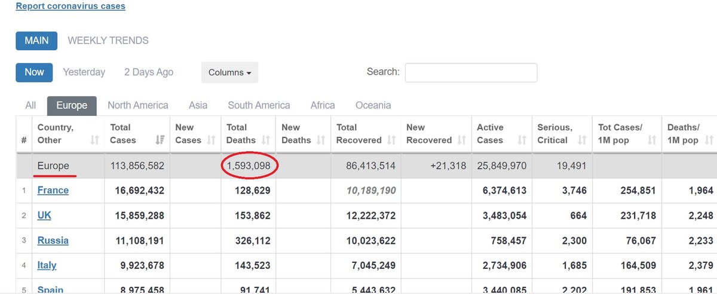Sort by Deaths/1M pop column arrows
This screenshot has height=294, width=717.
tap(709, 140)
